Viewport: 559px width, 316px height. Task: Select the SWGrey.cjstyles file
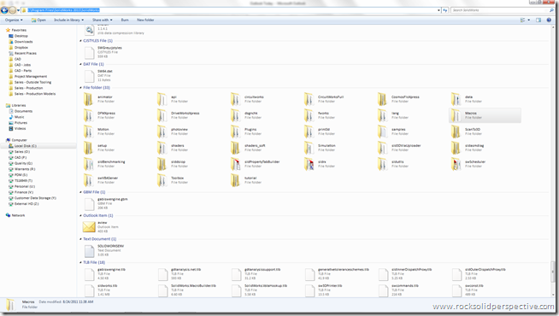pyautogui.click(x=103, y=52)
